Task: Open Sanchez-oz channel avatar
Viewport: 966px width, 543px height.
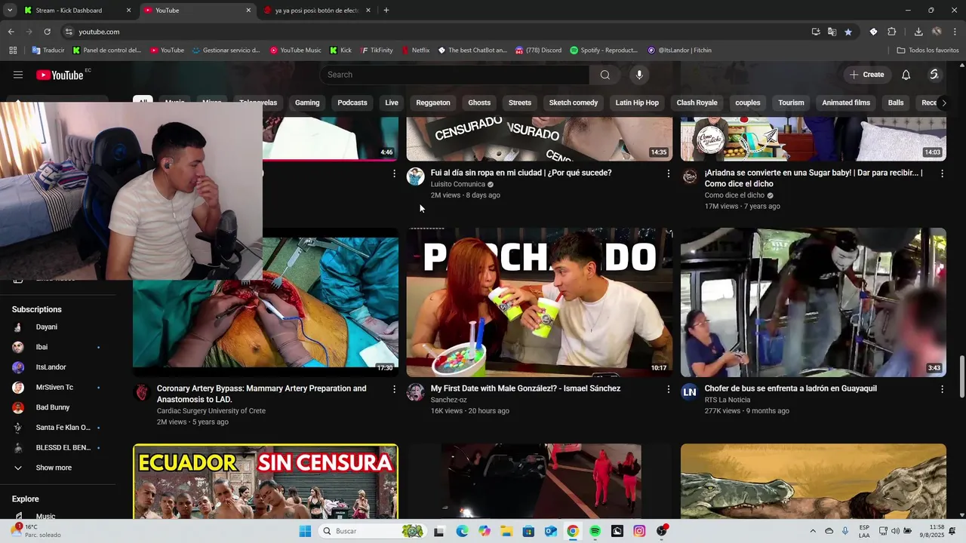Action: coord(415,392)
